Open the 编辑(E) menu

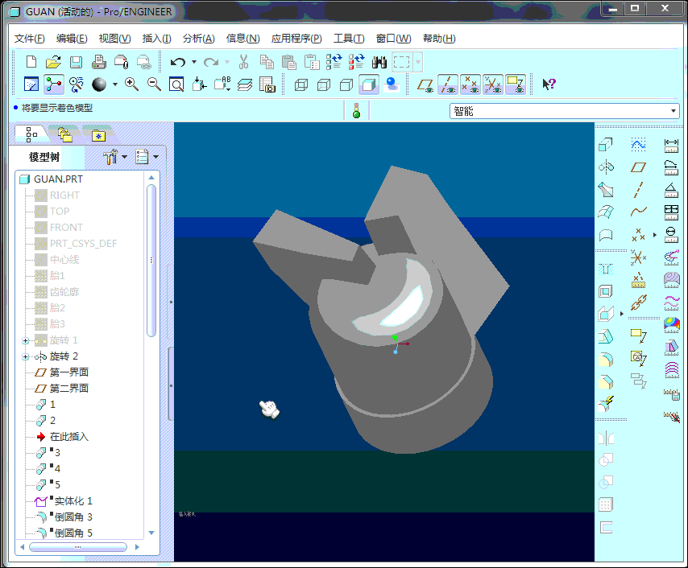click(72, 39)
